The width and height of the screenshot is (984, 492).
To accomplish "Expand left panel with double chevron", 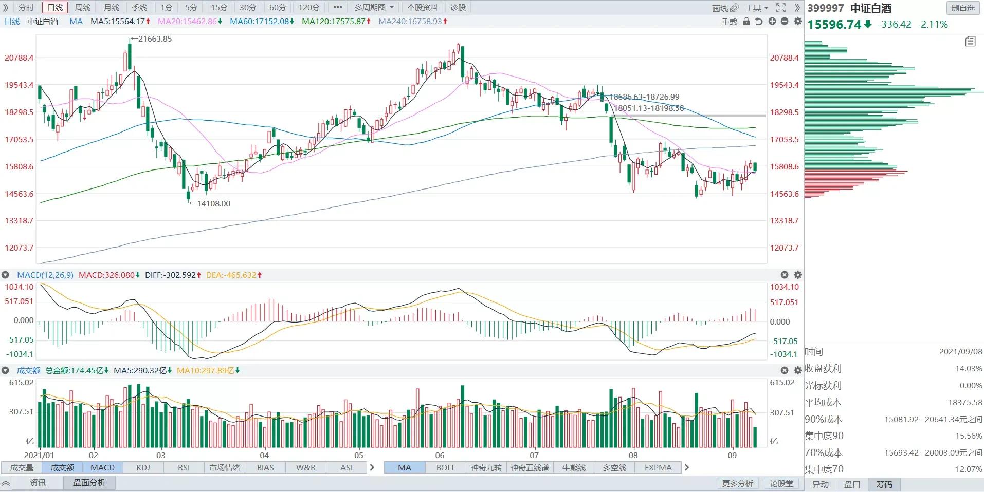I will [6, 8].
